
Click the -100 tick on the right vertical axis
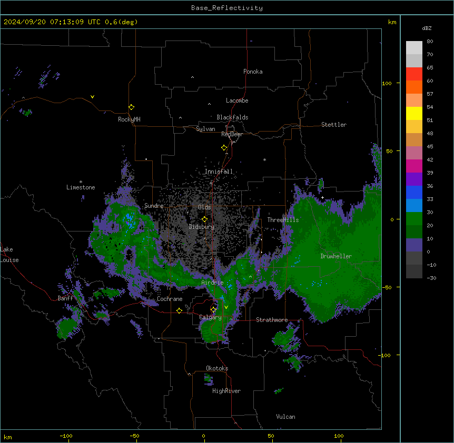385,355
